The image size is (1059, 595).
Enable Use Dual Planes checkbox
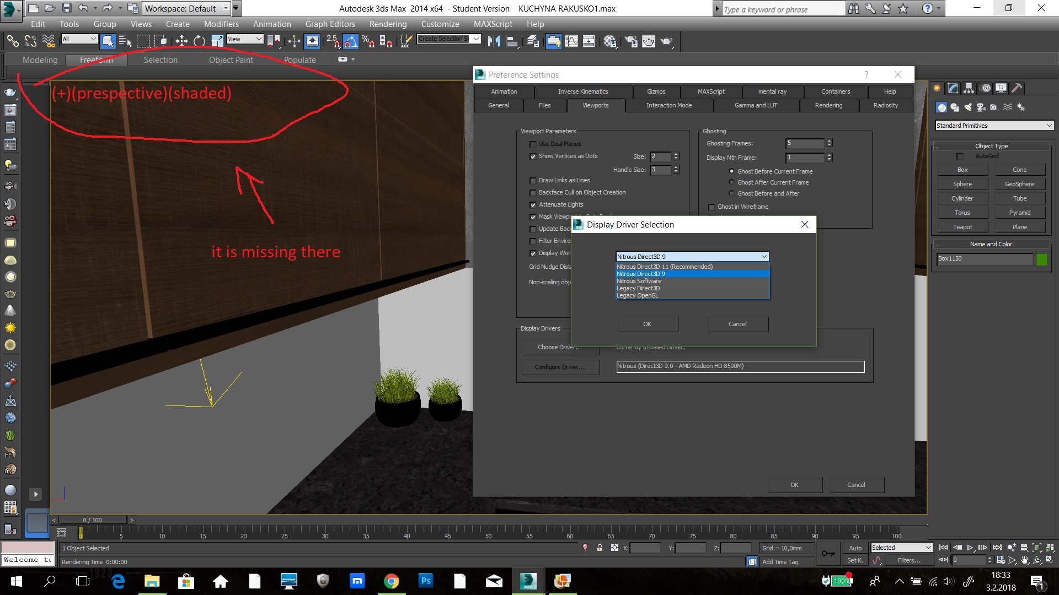pos(533,144)
